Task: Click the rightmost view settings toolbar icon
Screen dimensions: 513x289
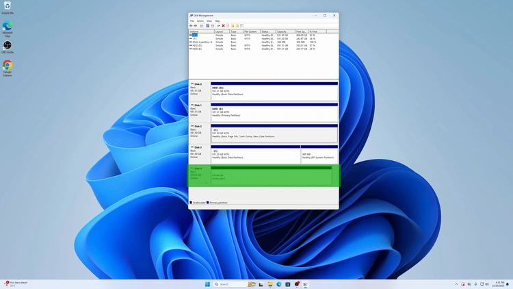Action: [241, 25]
